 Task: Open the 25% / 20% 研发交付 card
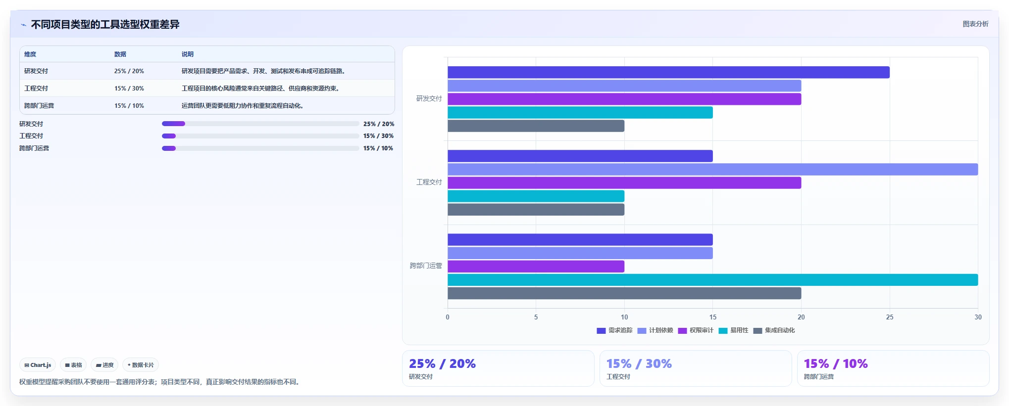pyautogui.click(x=498, y=368)
